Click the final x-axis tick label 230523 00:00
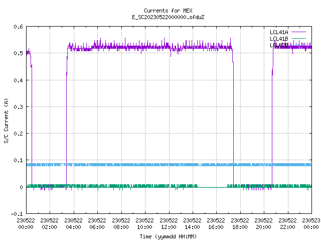This screenshot has width=321, height=241. [x=311, y=223]
